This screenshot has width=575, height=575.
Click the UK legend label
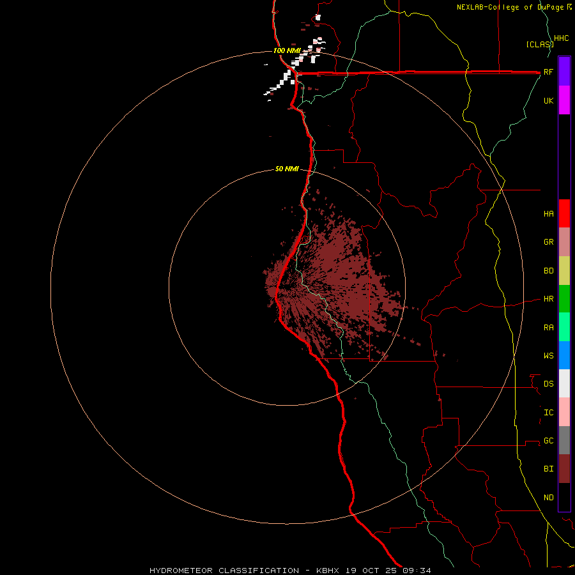tap(548, 100)
